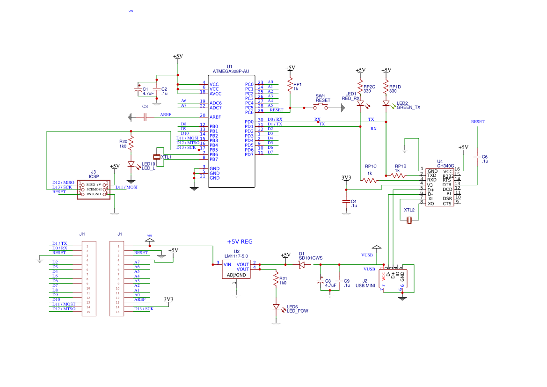Click the 'LM1117-5.0' part name label
The image size is (547, 387).
pyautogui.click(x=236, y=256)
